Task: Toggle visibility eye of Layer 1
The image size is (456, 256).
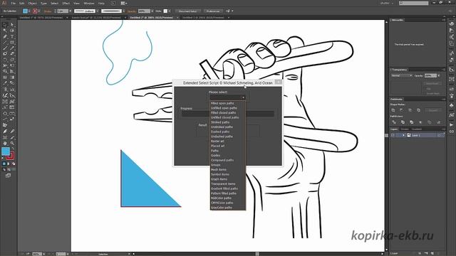Action: pos(393,135)
